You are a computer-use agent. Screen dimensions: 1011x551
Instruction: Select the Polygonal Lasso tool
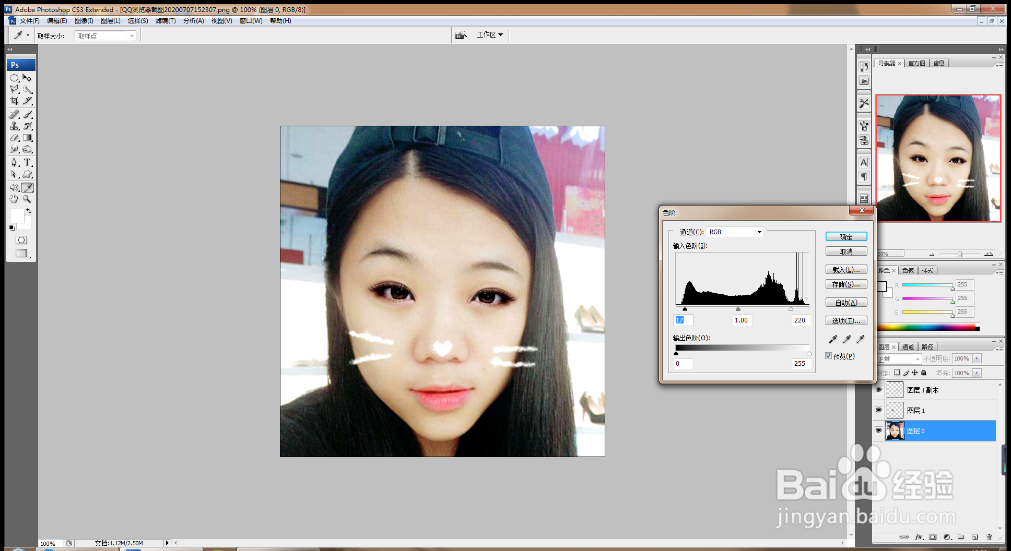point(14,89)
